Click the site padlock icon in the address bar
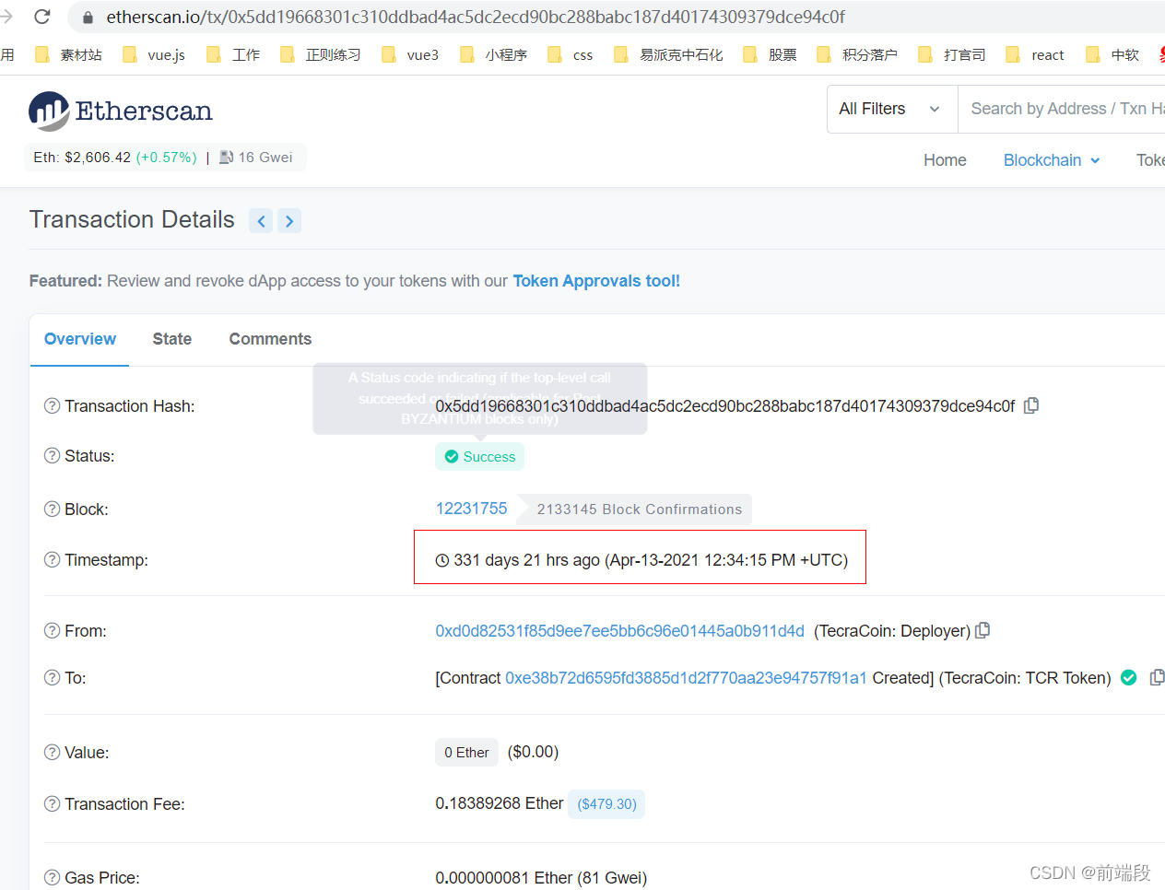The height and width of the screenshot is (890, 1165). click(88, 18)
